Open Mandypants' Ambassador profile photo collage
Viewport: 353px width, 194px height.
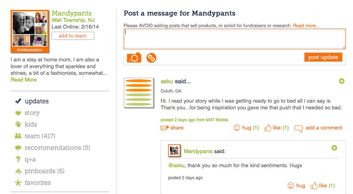coord(30,31)
